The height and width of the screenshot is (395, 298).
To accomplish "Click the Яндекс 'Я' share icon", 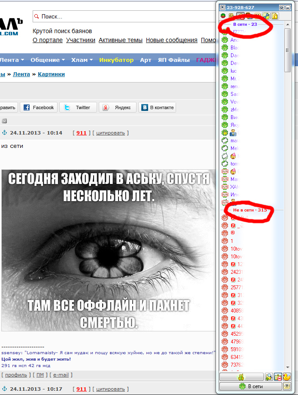I will (106, 107).
